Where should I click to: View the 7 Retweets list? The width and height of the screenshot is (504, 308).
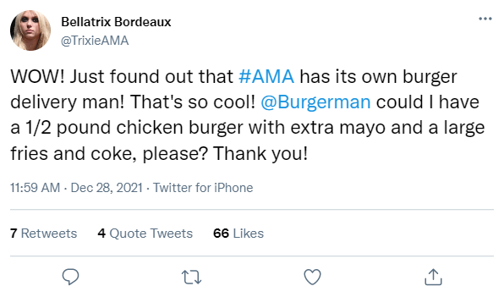point(44,234)
